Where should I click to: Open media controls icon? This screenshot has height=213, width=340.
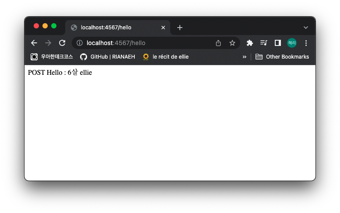pyautogui.click(x=264, y=43)
